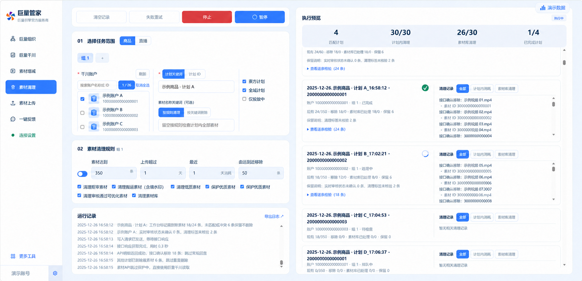The image size is (582, 281).
Task: Toggle the 素材达到 rule switch
Action: (82, 174)
